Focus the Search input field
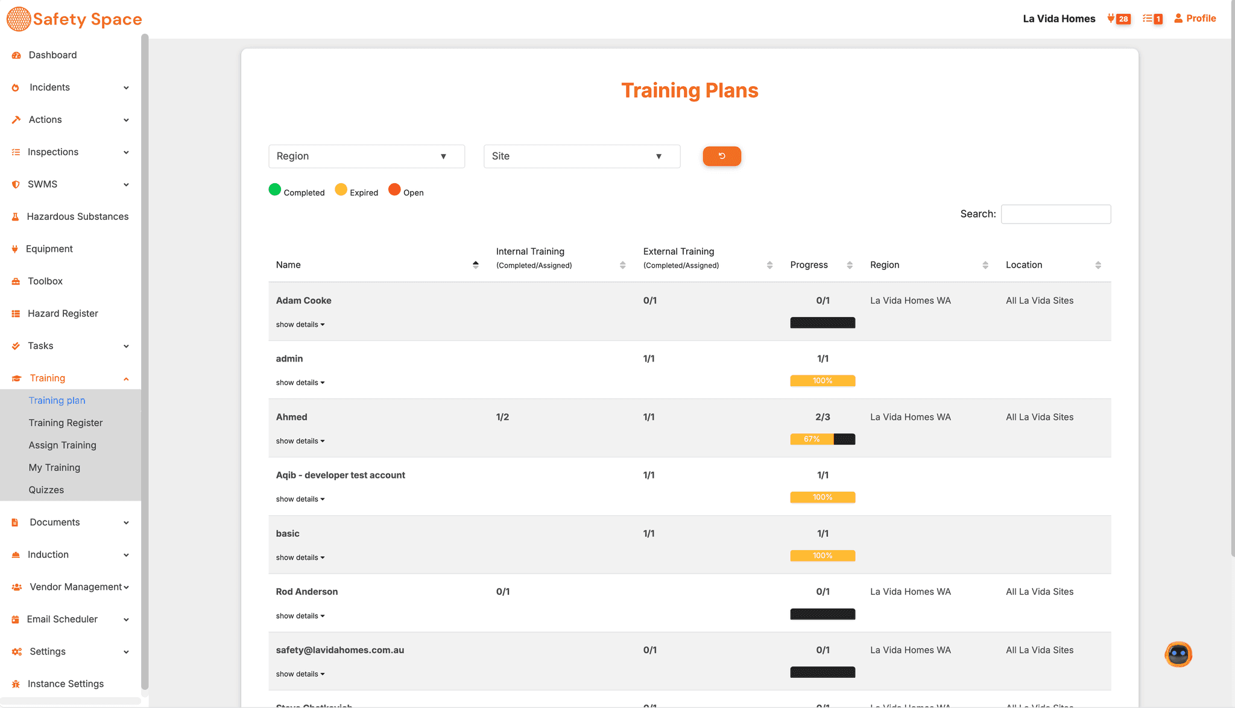The image size is (1235, 708). click(x=1055, y=215)
